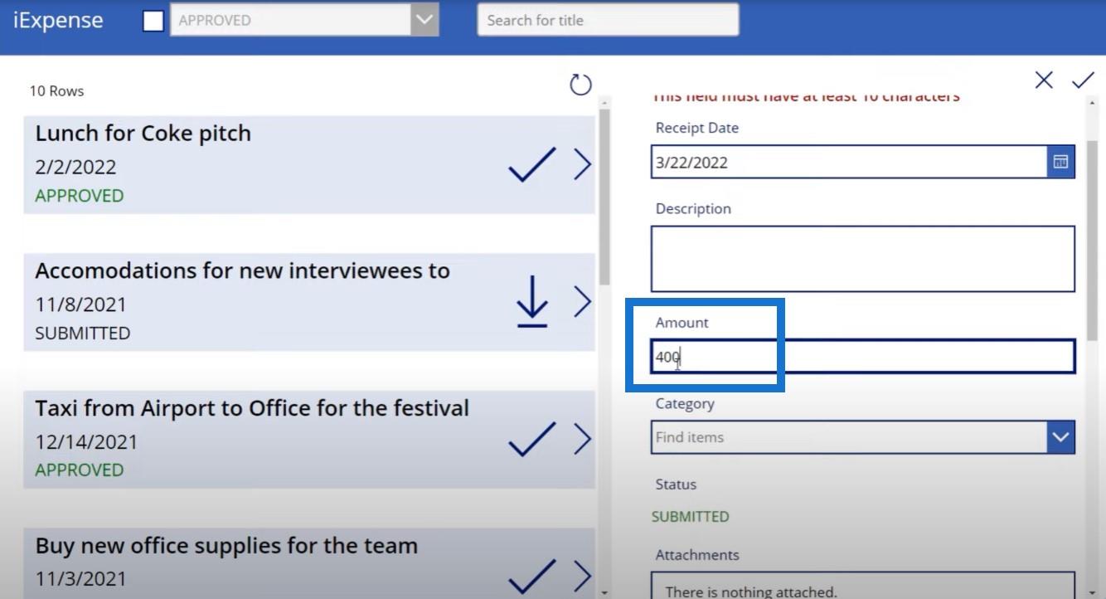This screenshot has width=1106, height=599.
Task: Click the SUBMITTED status under date 11/8/2021
Action: 82,334
